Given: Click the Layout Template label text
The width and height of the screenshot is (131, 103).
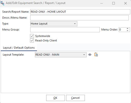Looking at the screenshot, I should coord(13,55).
